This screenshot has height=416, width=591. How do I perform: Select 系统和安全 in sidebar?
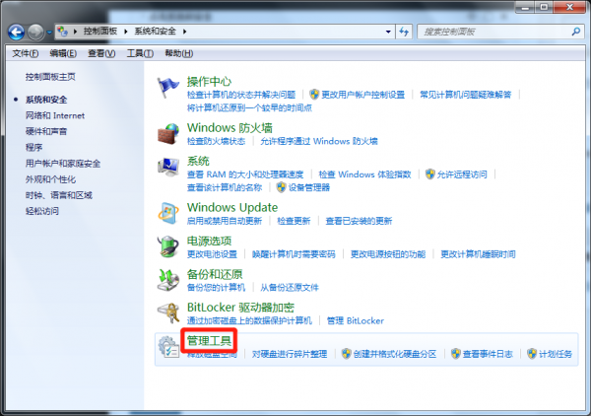(x=46, y=100)
